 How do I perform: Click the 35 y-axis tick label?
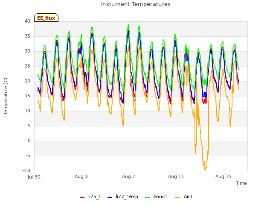[x=27, y=36]
